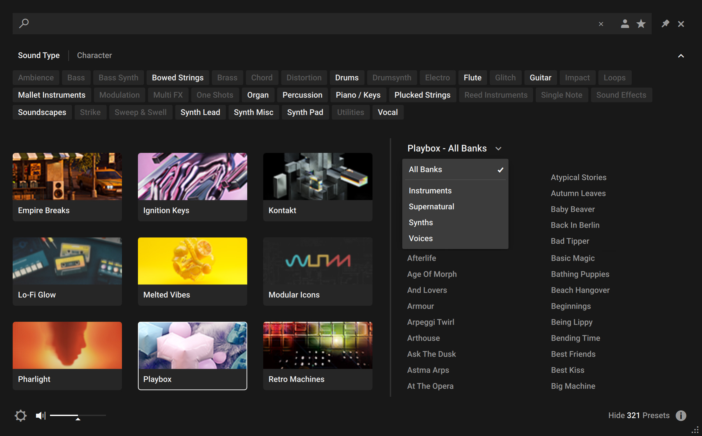Adjust the preview volume slider
This screenshot has height=436, width=702.
pos(78,416)
